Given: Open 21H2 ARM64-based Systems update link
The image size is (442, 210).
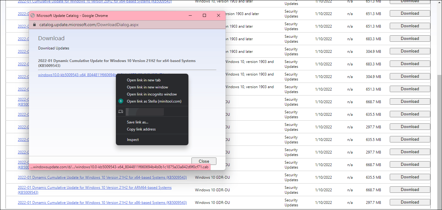Looking at the screenshot, I should coord(95,190).
